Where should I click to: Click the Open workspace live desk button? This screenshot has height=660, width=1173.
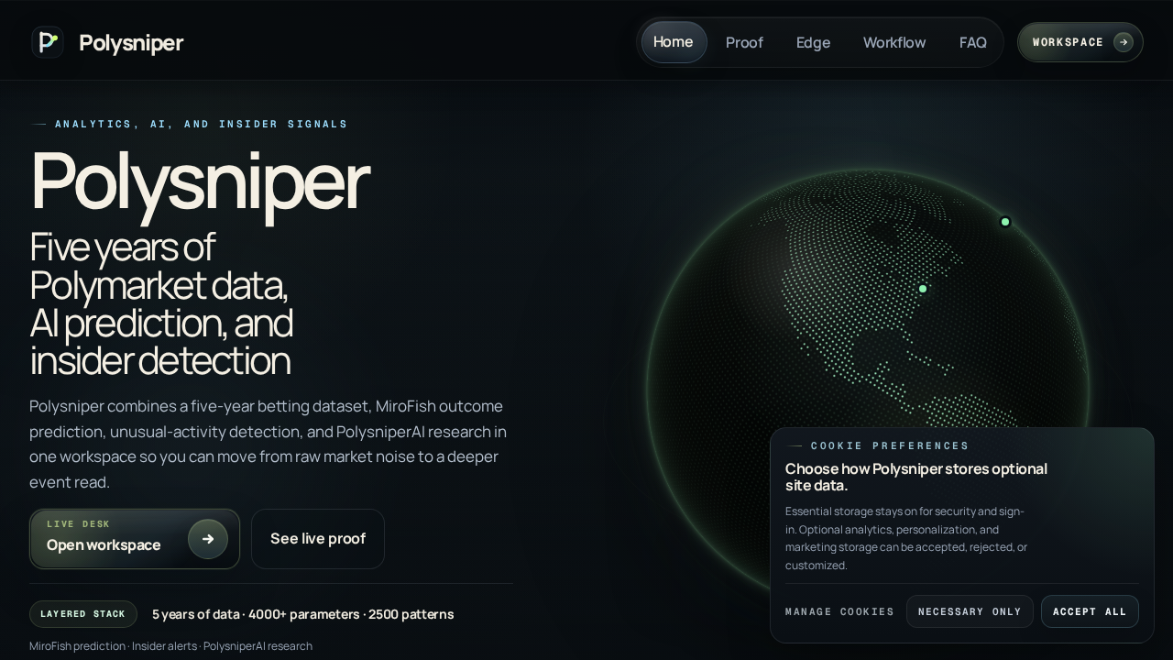[x=135, y=539]
